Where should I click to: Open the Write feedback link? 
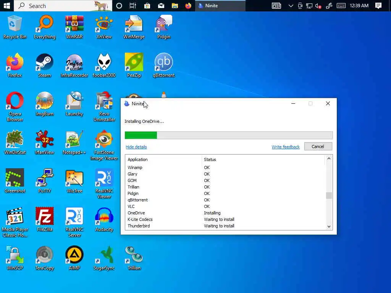click(286, 147)
